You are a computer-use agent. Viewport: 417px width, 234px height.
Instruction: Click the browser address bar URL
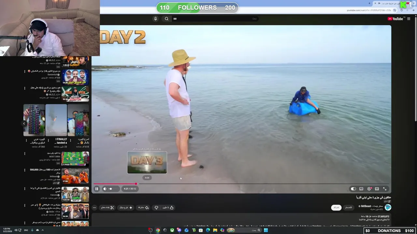(x=369, y=10)
